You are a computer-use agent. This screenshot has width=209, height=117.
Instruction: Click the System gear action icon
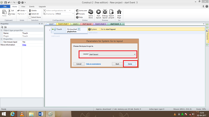(x=90, y=29)
